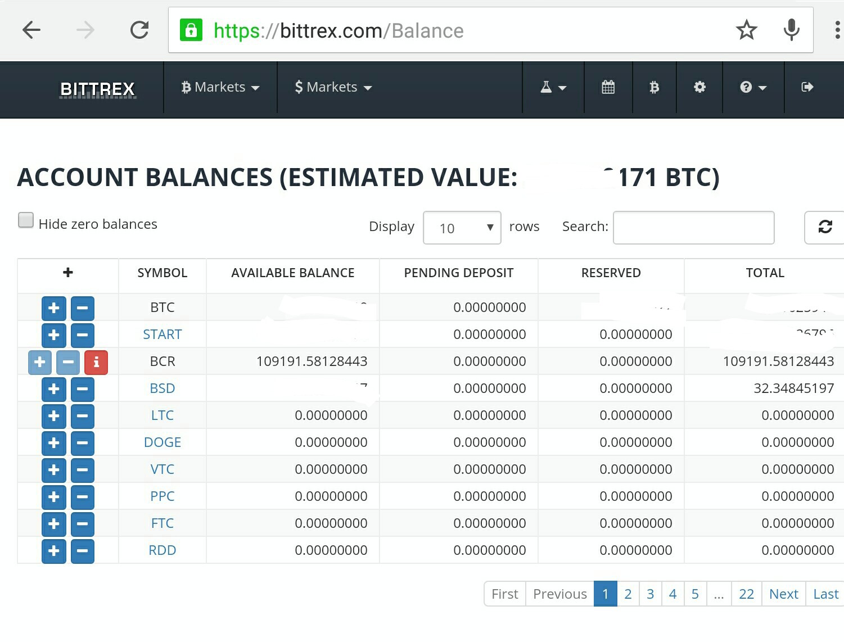
Task: Go to page 3 of balances
Action: click(651, 594)
